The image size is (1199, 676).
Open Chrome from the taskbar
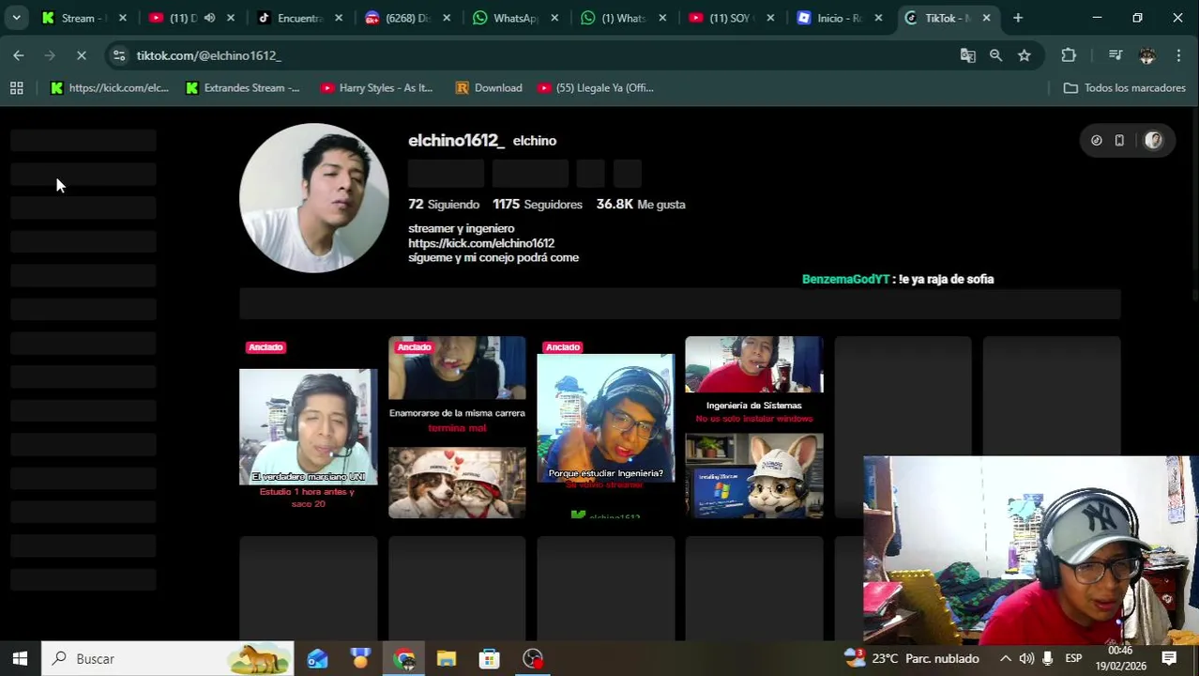403,659
